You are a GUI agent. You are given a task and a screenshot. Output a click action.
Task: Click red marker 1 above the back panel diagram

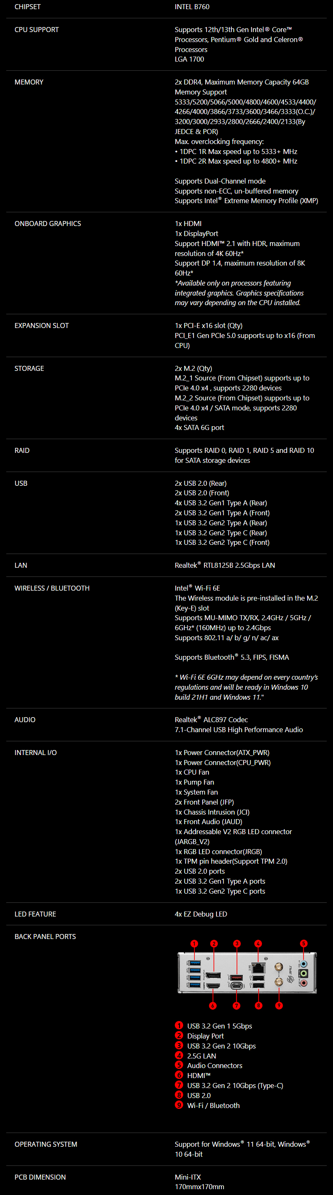(194, 944)
